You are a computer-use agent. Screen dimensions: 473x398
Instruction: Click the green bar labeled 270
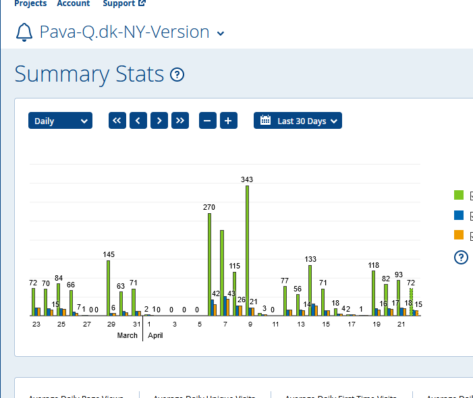pyautogui.click(x=209, y=264)
